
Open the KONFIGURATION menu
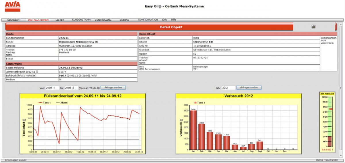pyautogui.click(x=148, y=20)
